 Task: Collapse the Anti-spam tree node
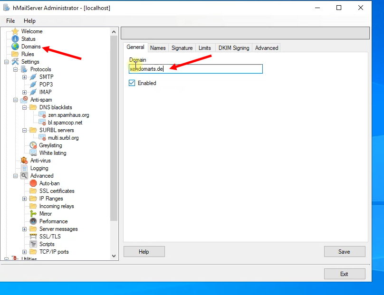(x=15, y=100)
